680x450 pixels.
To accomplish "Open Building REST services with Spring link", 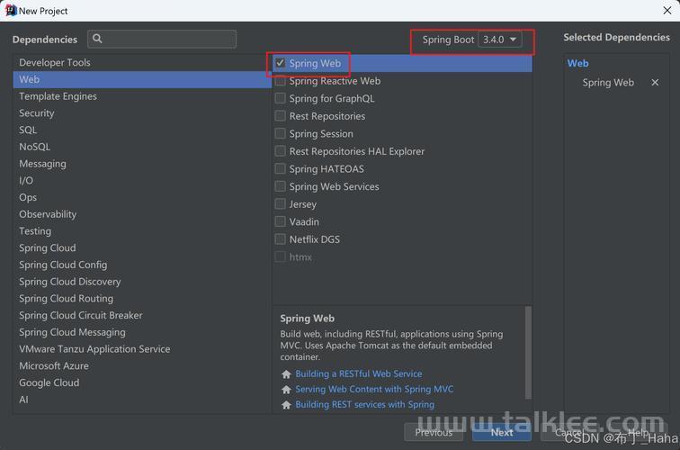I will coord(364,405).
